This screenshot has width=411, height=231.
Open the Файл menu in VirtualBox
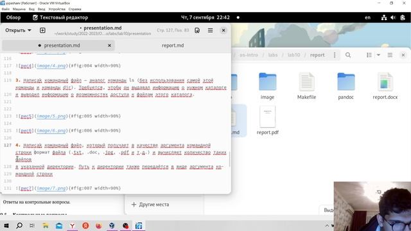(x=6, y=9)
